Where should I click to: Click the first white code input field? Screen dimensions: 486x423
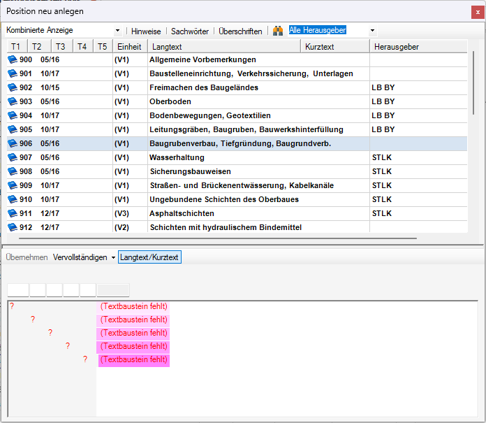point(18,290)
